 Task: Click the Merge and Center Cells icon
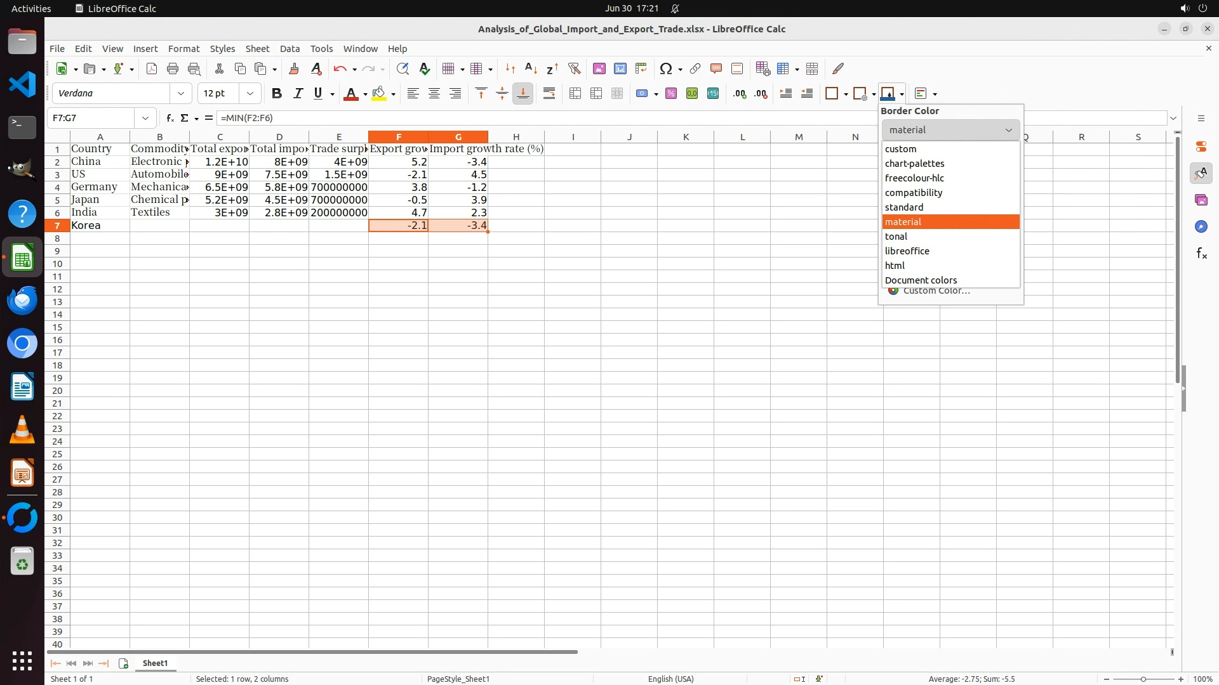pyautogui.click(x=575, y=94)
